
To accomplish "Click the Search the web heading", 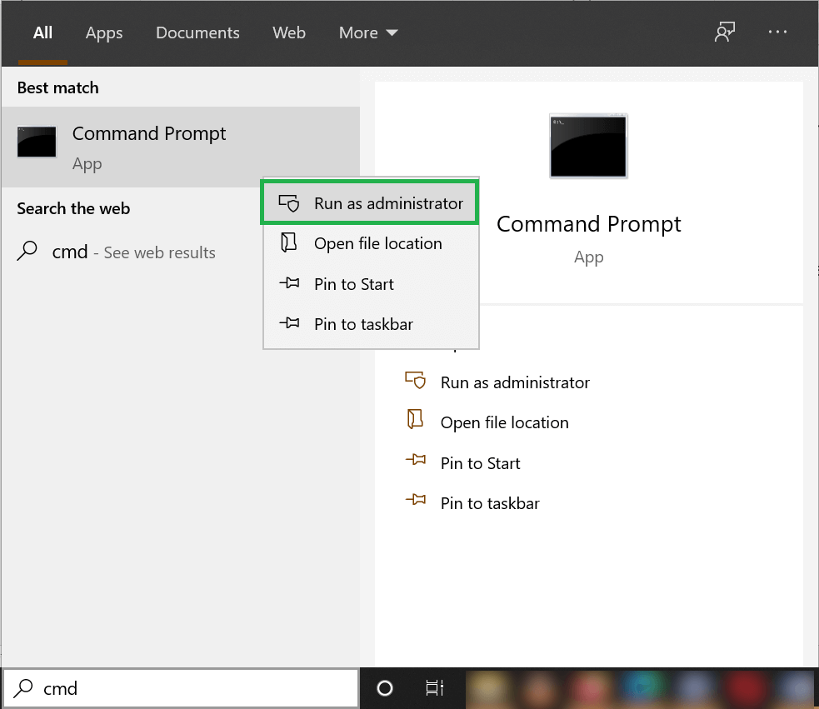I will [x=73, y=208].
